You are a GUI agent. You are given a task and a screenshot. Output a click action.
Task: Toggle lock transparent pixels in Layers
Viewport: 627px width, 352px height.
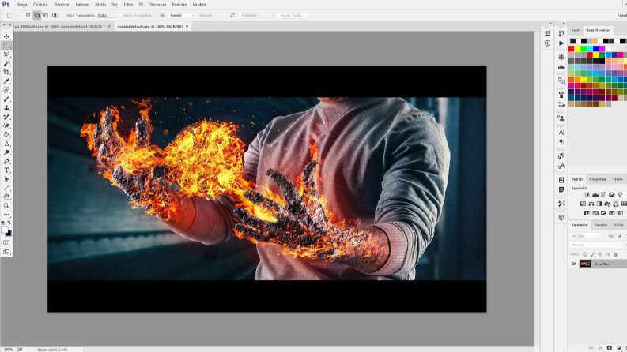584,254
